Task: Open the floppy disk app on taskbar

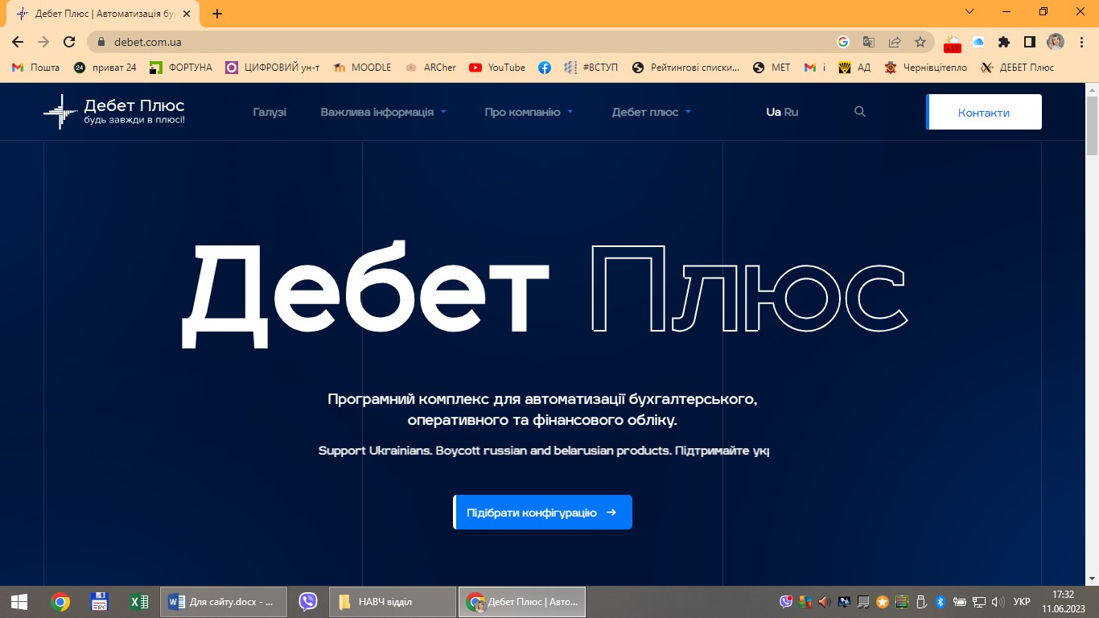Action: pyautogui.click(x=99, y=602)
